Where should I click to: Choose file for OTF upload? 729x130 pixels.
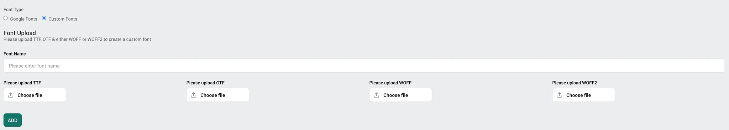click(218, 95)
